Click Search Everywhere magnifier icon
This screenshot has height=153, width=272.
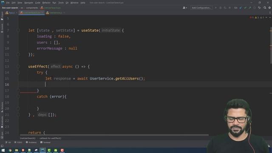(265, 8)
